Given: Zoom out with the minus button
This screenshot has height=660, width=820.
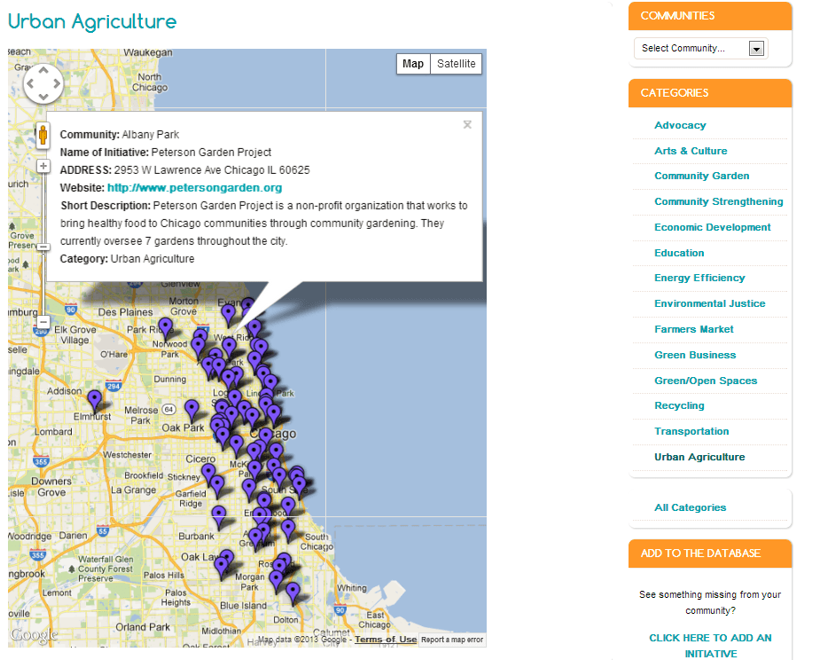Looking at the screenshot, I should tap(43, 322).
